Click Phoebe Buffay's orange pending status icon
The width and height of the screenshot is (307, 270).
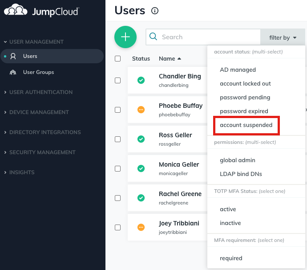(x=141, y=110)
